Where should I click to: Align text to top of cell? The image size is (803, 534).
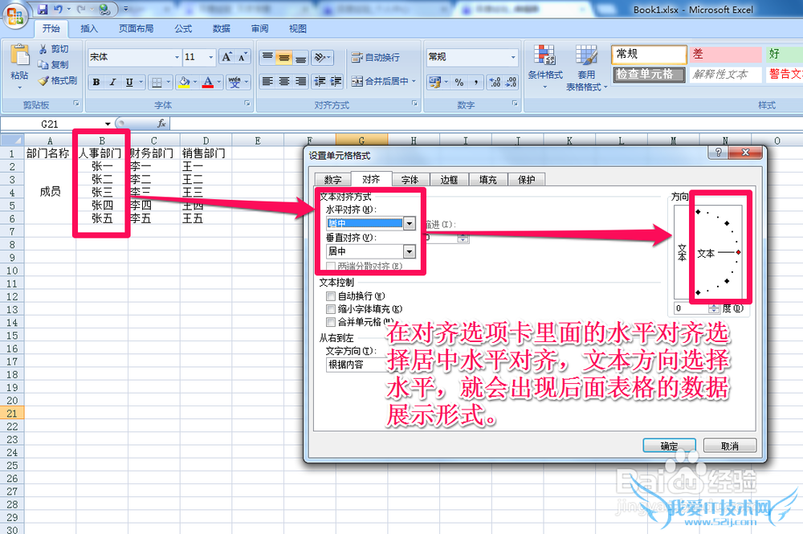point(267,57)
